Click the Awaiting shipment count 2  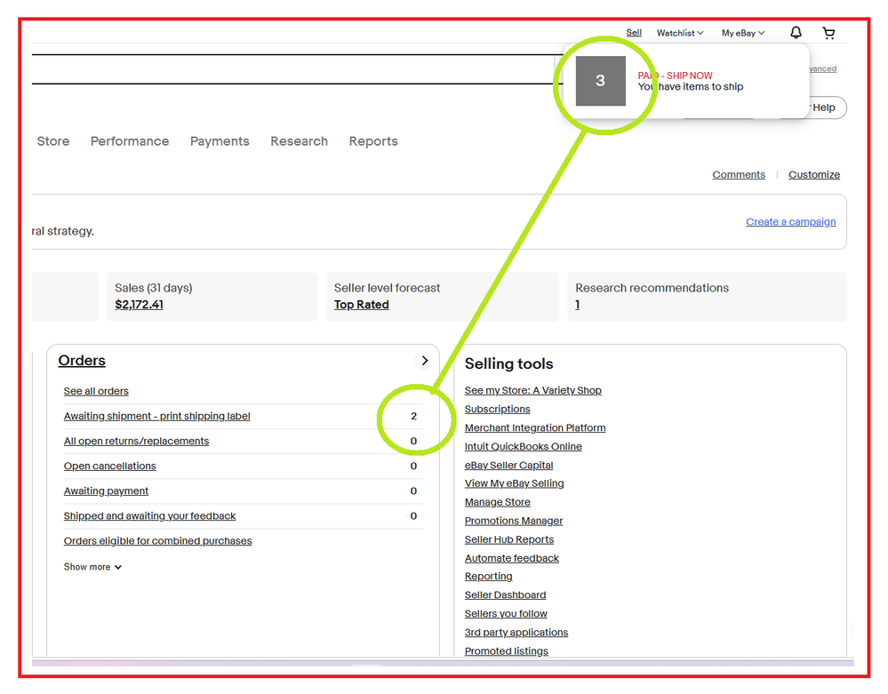413,416
